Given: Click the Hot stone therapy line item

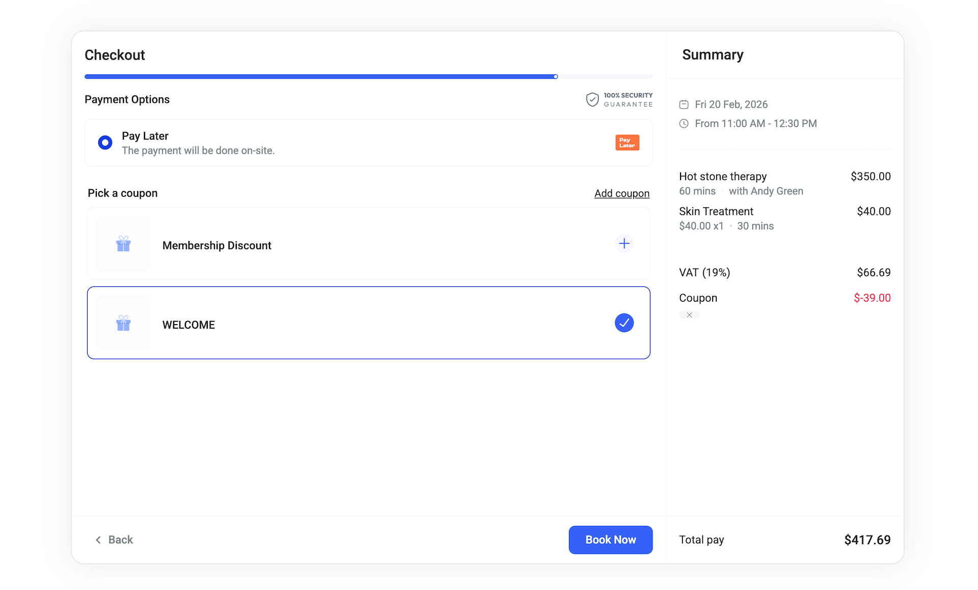Looking at the screenshot, I should [722, 177].
